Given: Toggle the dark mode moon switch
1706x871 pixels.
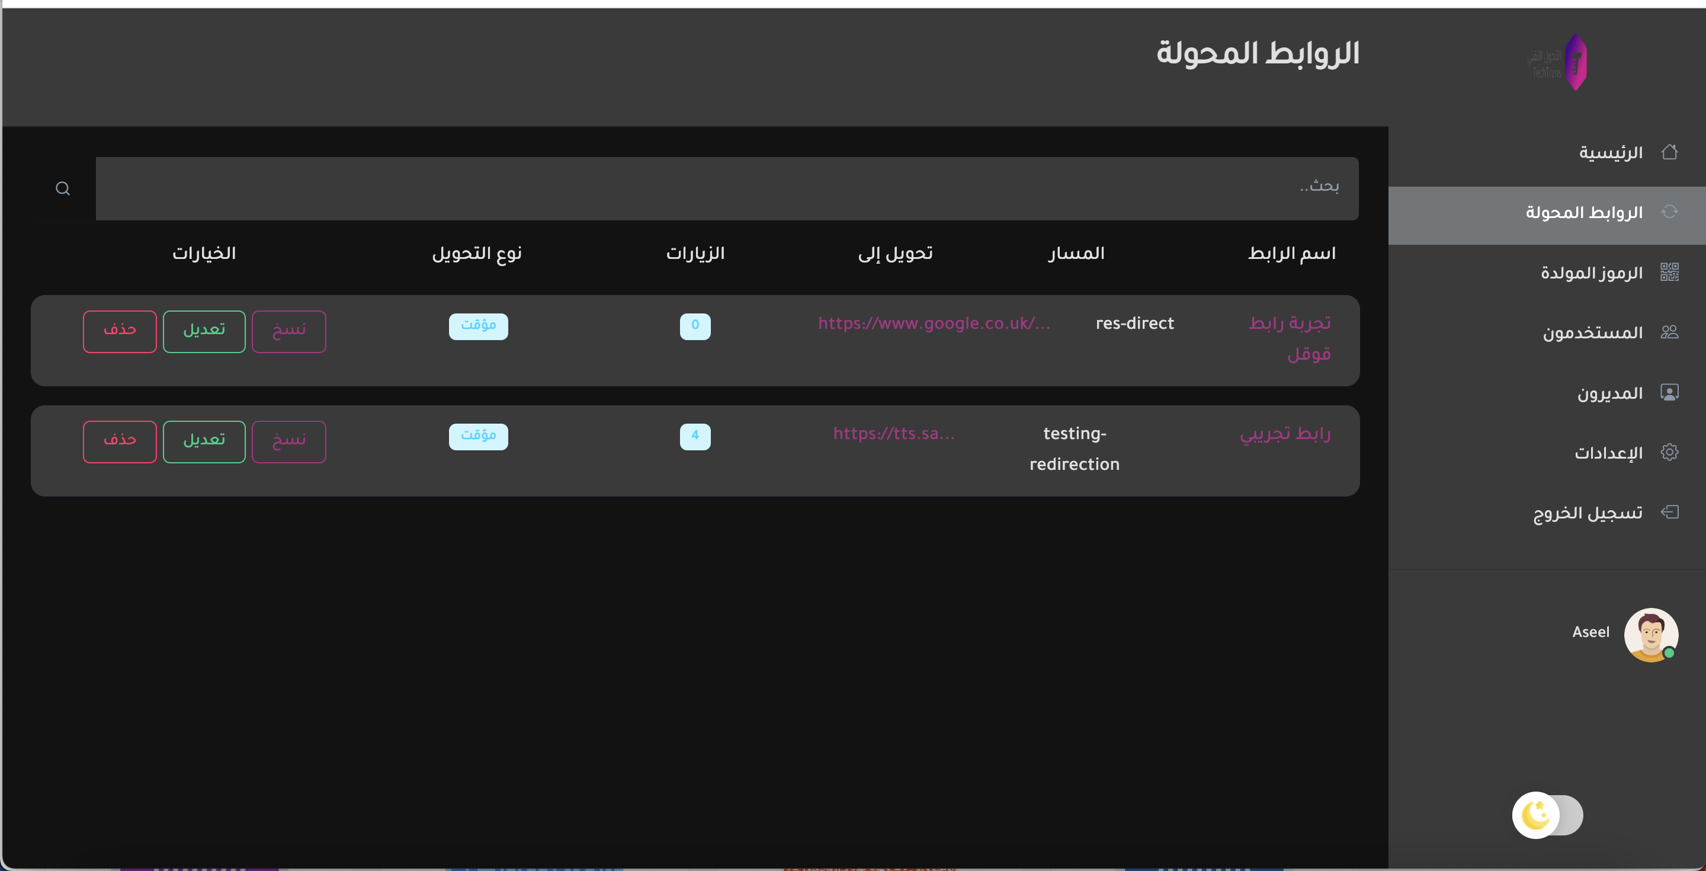Looking at the screenshot, I should (x=1547, y=815).
